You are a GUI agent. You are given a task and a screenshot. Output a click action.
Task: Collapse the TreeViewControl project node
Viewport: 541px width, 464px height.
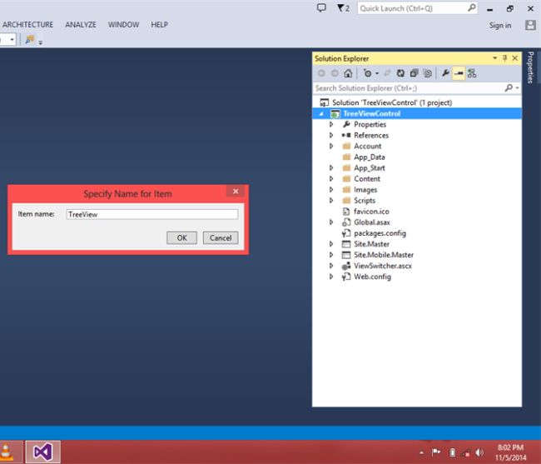(x=321, y=113)
